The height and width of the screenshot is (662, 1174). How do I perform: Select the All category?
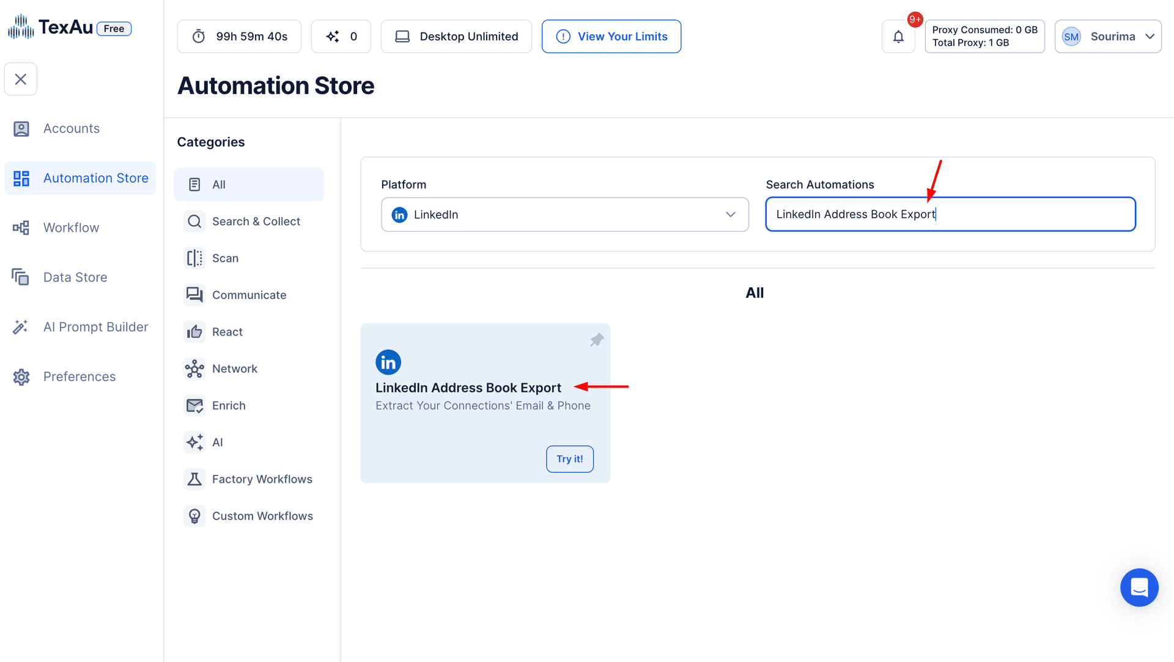[249, 184]
